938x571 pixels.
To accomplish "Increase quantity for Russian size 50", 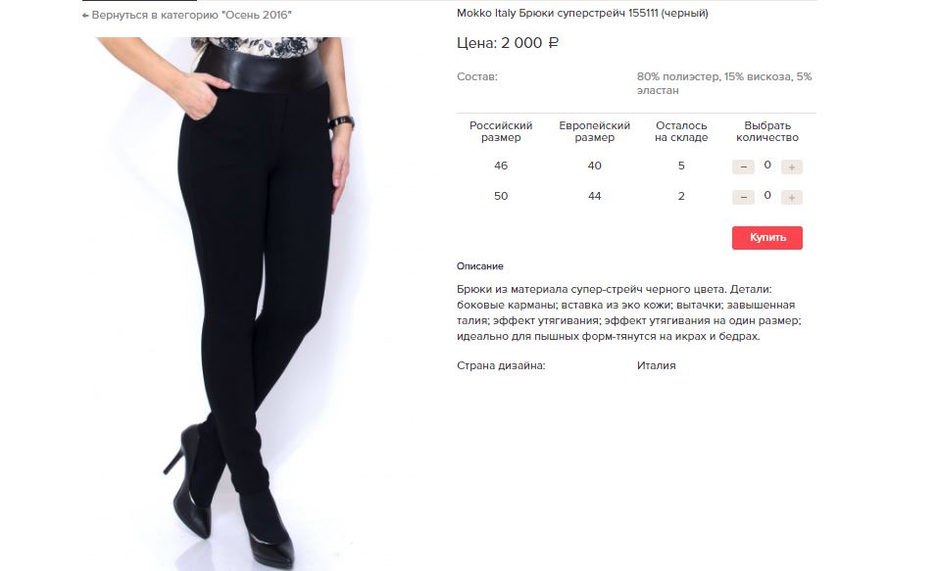I will [x=791, y=197].
